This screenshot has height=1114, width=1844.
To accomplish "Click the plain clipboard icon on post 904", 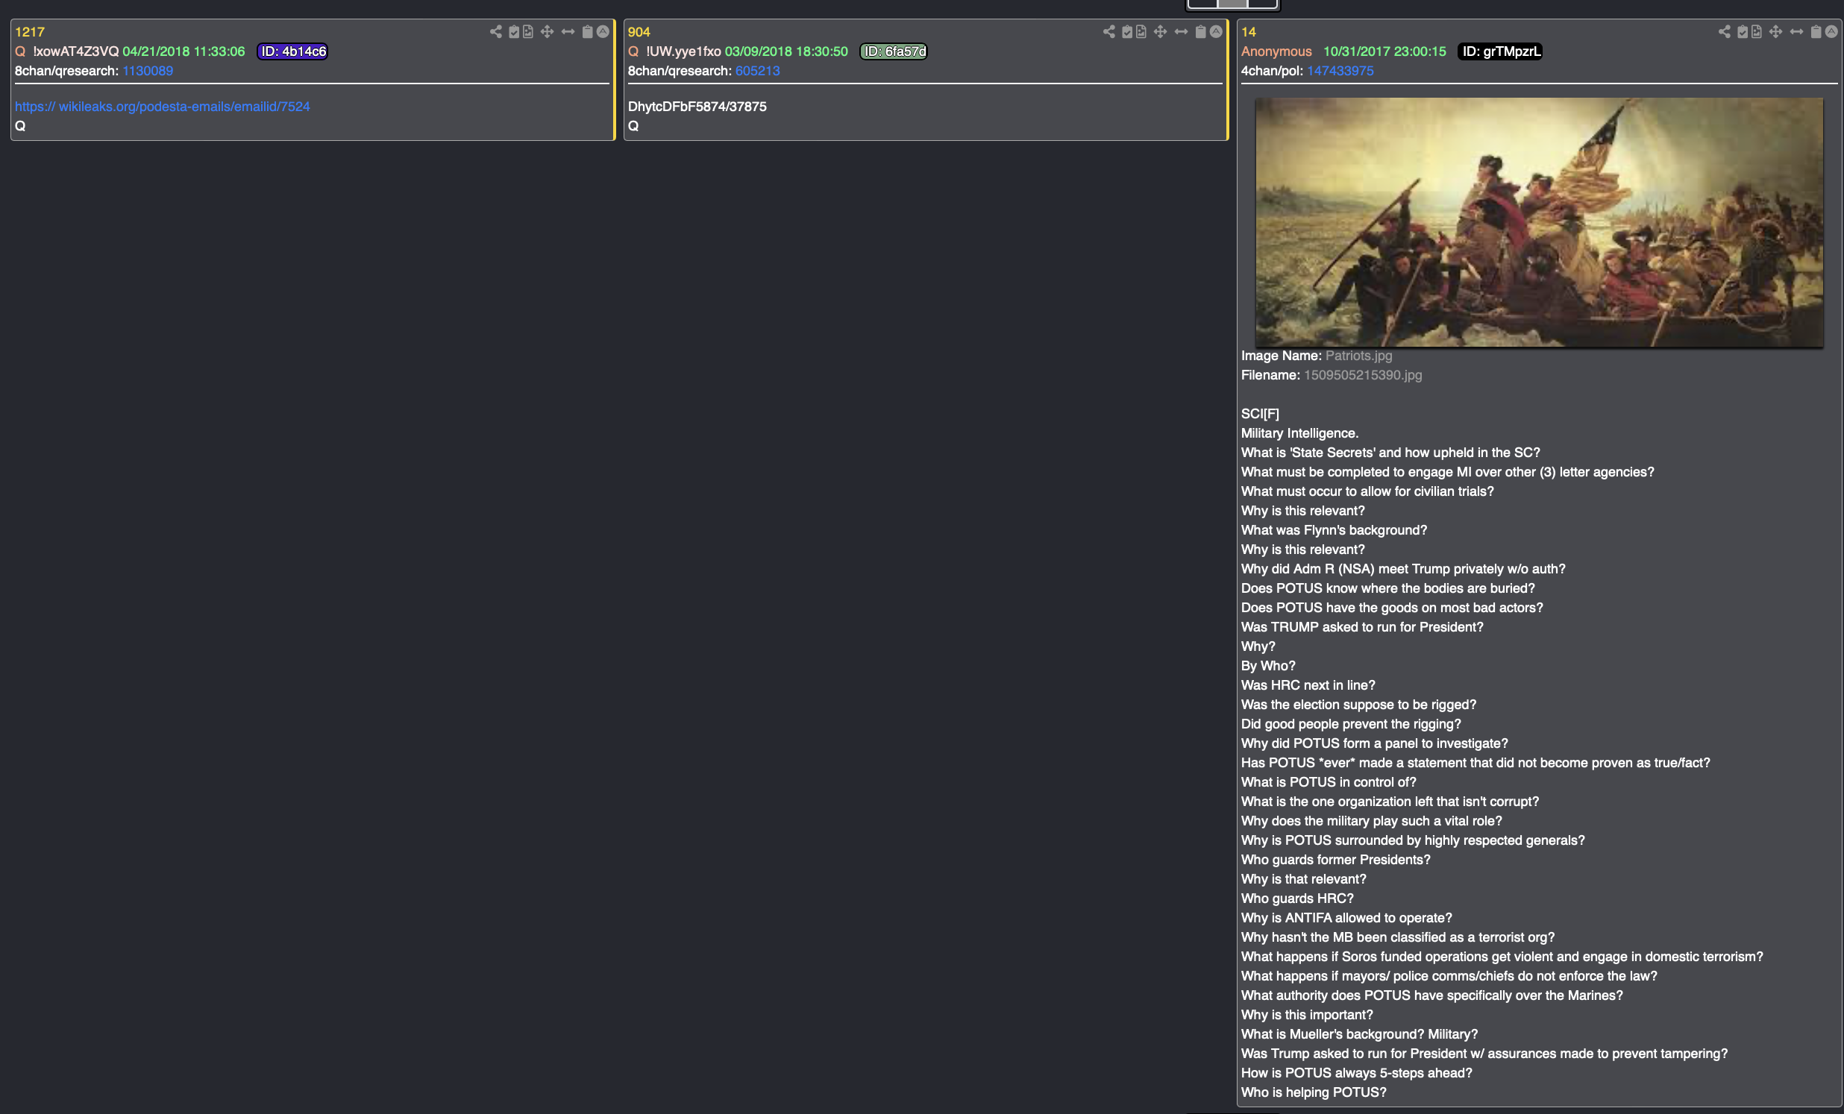I will [1200, 31].
